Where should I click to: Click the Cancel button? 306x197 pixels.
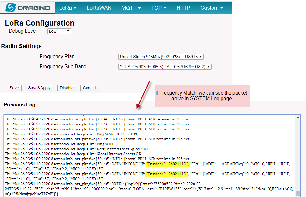click(x=89, y=88)
